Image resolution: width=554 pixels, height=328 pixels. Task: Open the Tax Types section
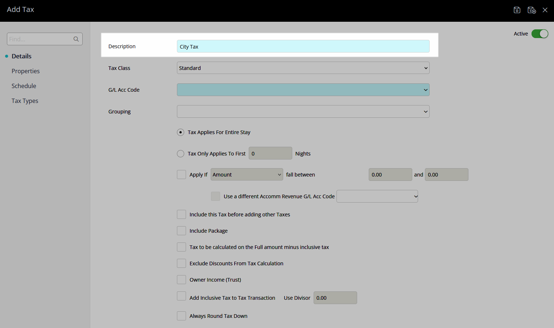tap(25, 101)
